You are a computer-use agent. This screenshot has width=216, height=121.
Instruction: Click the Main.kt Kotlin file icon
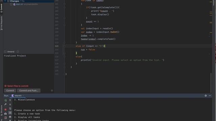[14, 4]
